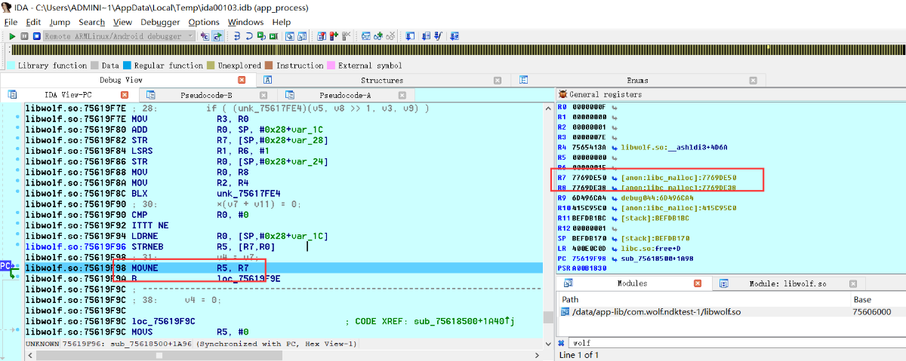Close the Structures tab
906x361 pixels.
click(498, 80)
